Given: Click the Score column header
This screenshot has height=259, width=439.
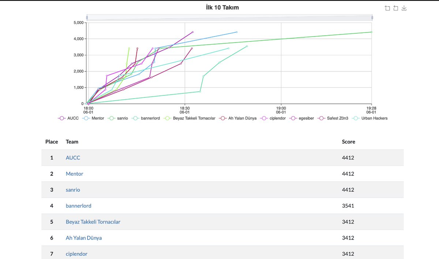Looking at the screenshot, I should [349, 141].
